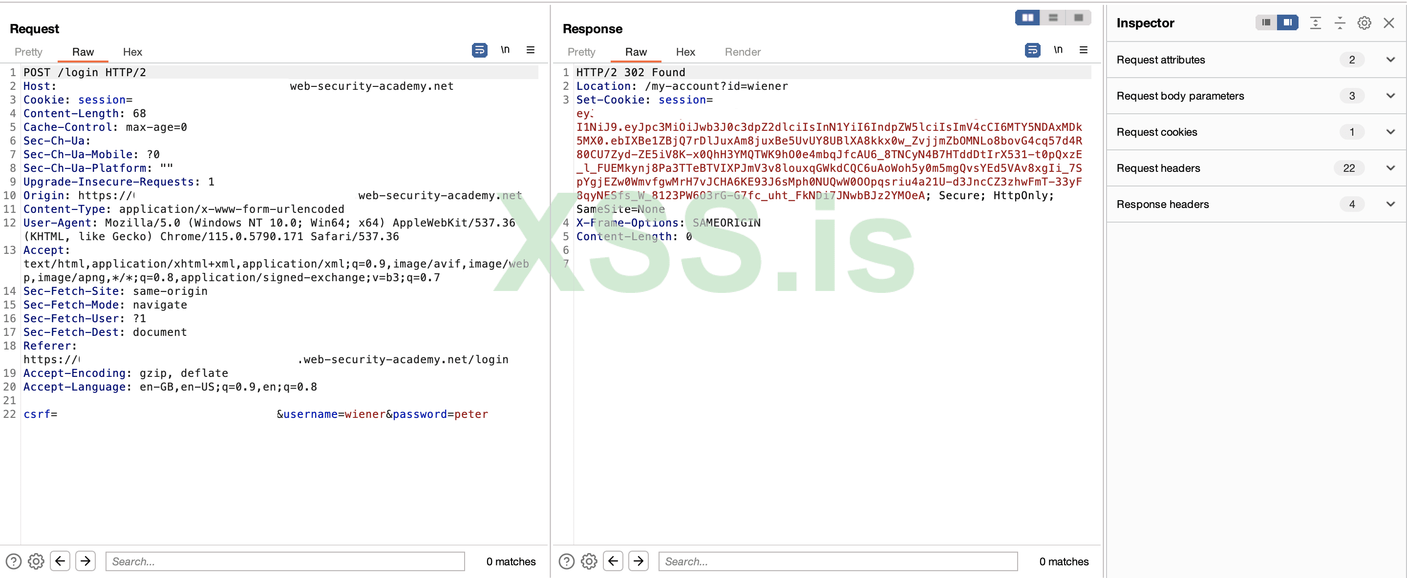Screen dimensions: 1407x578
Task: Show non-printable characters in Response panel
Action: 1058,50
